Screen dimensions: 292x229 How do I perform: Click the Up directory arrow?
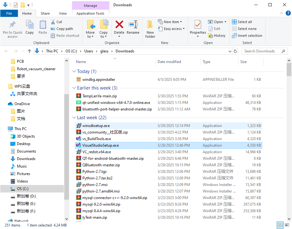[29, 51]
